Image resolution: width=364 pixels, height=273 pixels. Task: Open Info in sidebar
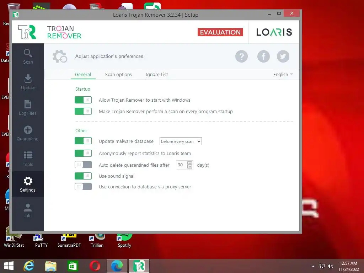pos(28,210)
